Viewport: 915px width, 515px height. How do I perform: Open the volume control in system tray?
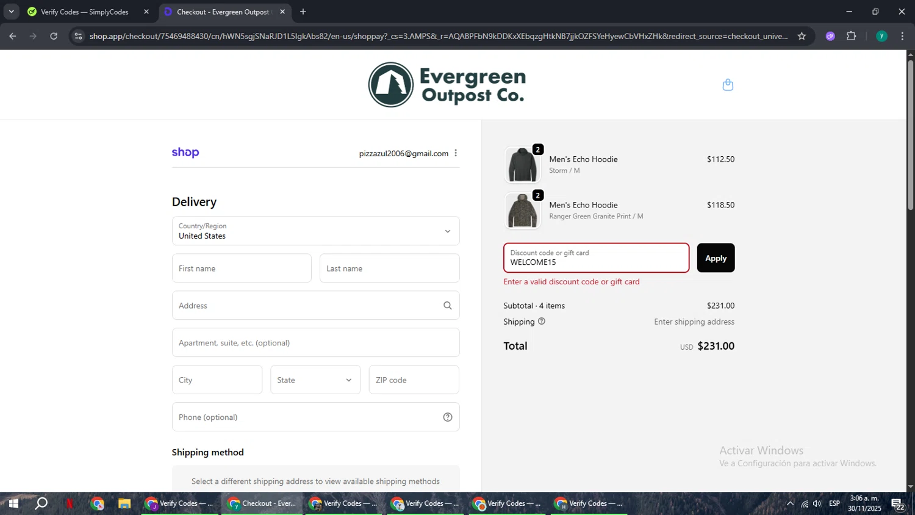click(817, 503)
